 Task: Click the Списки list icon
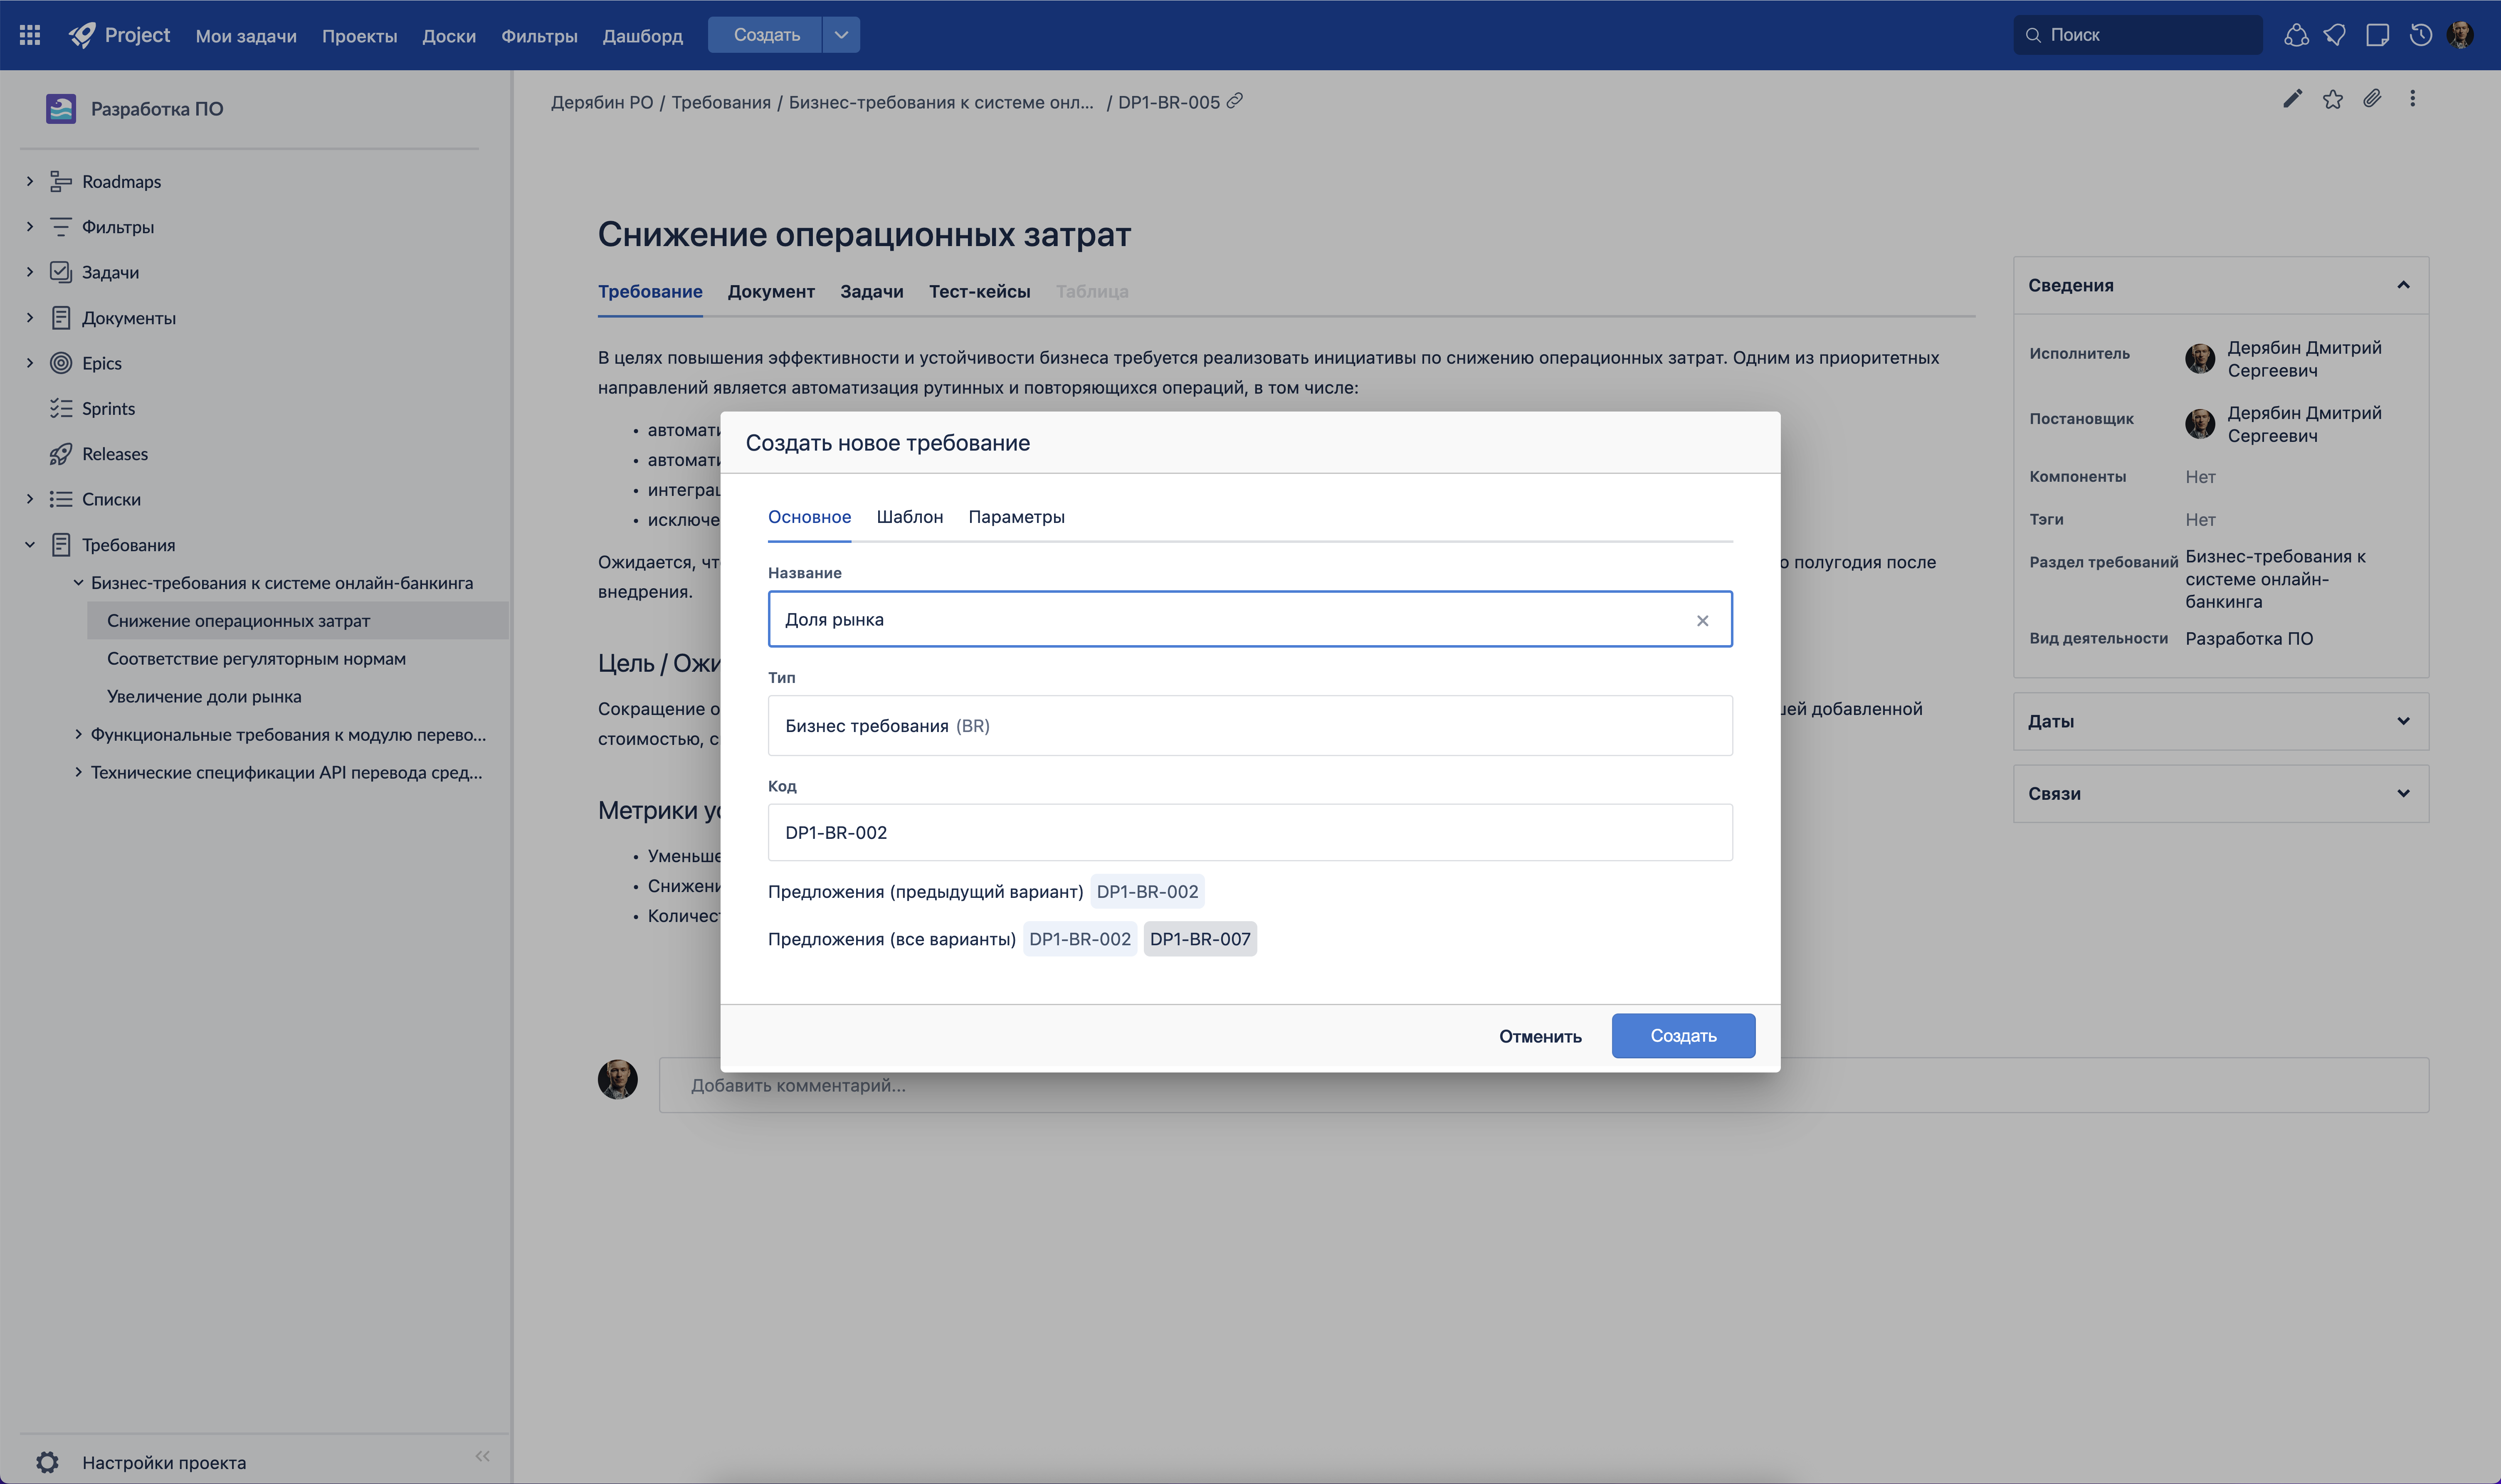coord(61,499)
